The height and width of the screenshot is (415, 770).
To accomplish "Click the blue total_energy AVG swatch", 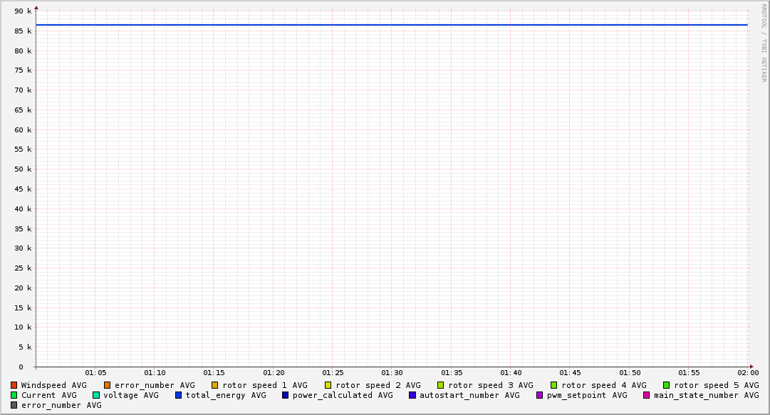I will [179, 395].
